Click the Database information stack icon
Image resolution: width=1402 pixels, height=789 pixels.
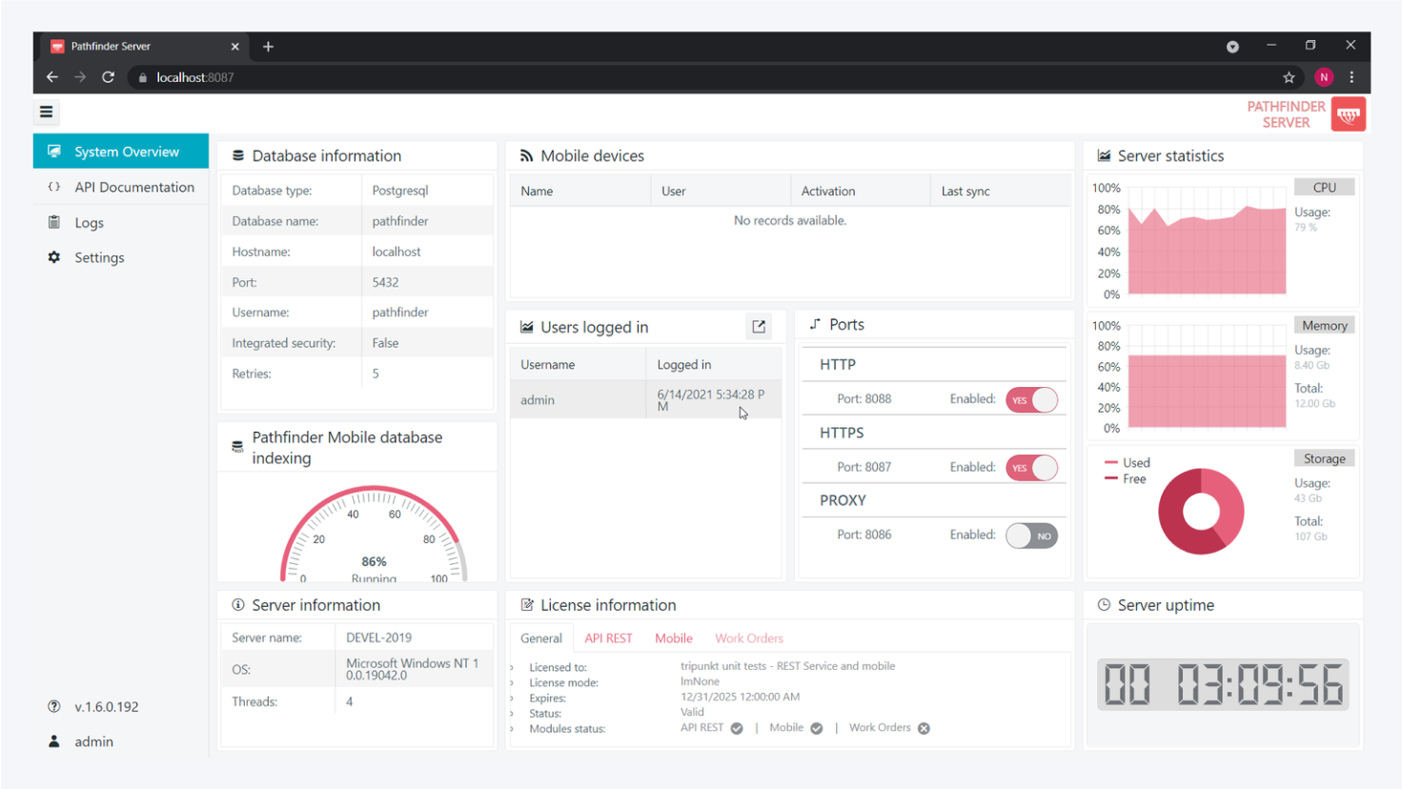(x=238, y=155)
